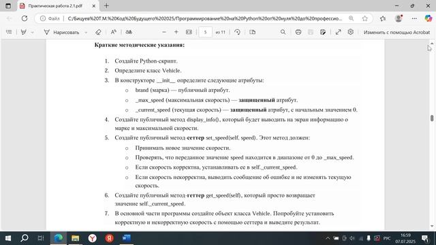Rotate the PDF page
The height and width of the screenshot is (245, 436).
pos(237,32)
